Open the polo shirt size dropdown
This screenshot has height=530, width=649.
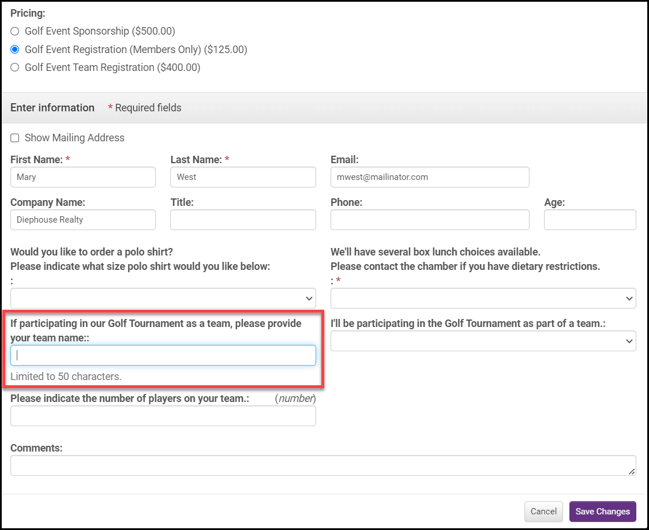pyautogui.click(x=163, y=298)
